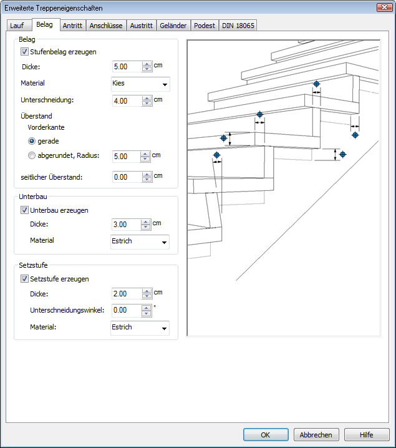
Task: Click the Radius value field
Action: pos(126,157)
